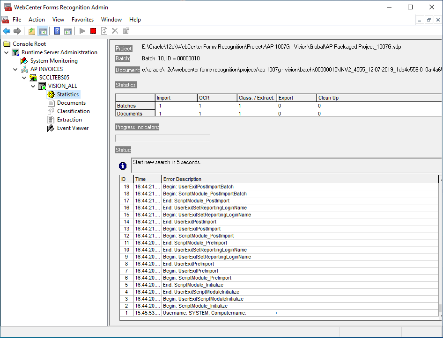Toggle Show/Hide Action Pane toolbar button
This screenshot has width=443, height=338.
68,31
